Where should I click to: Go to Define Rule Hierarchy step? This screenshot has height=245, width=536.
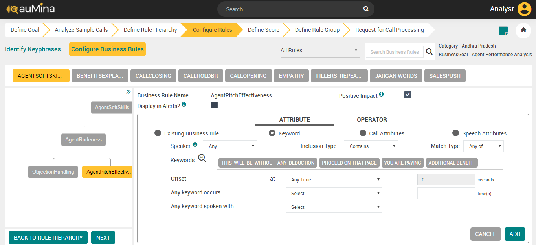coord(150,30)
